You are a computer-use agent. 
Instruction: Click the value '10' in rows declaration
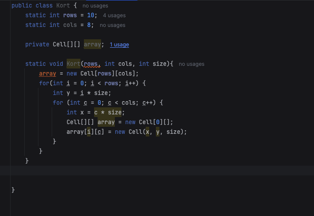(x=91, y=15)
